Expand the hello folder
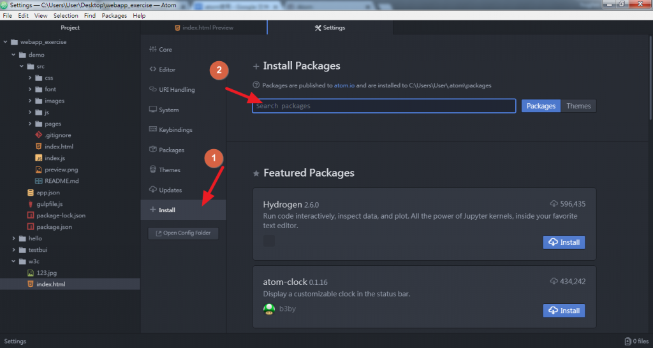 click(13, 238)
